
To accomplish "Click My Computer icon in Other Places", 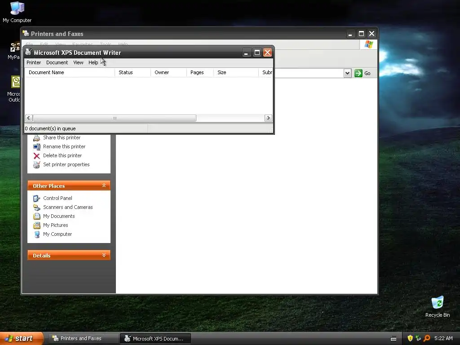I will (x=37, y=234).
